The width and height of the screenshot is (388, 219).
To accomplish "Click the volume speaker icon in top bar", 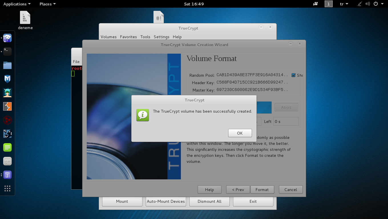I will click(367, 4).
